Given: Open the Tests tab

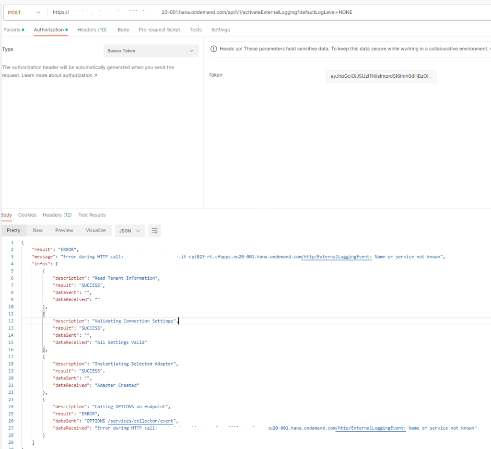Looking at the screenshot, I should point(196,30).
